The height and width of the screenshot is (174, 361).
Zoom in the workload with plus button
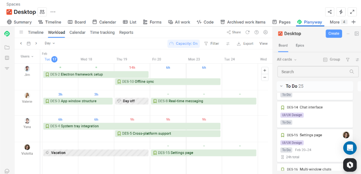click(x=265, y=70)
